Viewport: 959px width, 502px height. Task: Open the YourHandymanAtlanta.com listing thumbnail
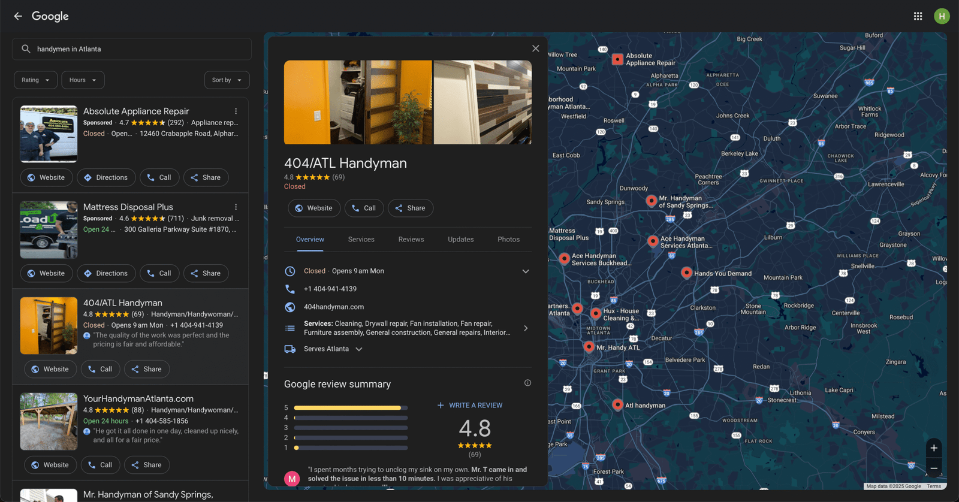click(x=49, y=422)
